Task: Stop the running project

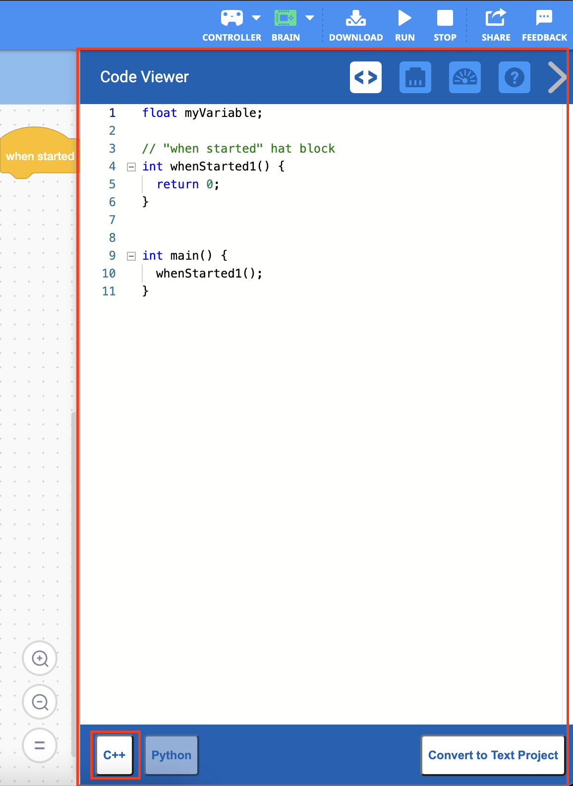Action: click(445, 25)
